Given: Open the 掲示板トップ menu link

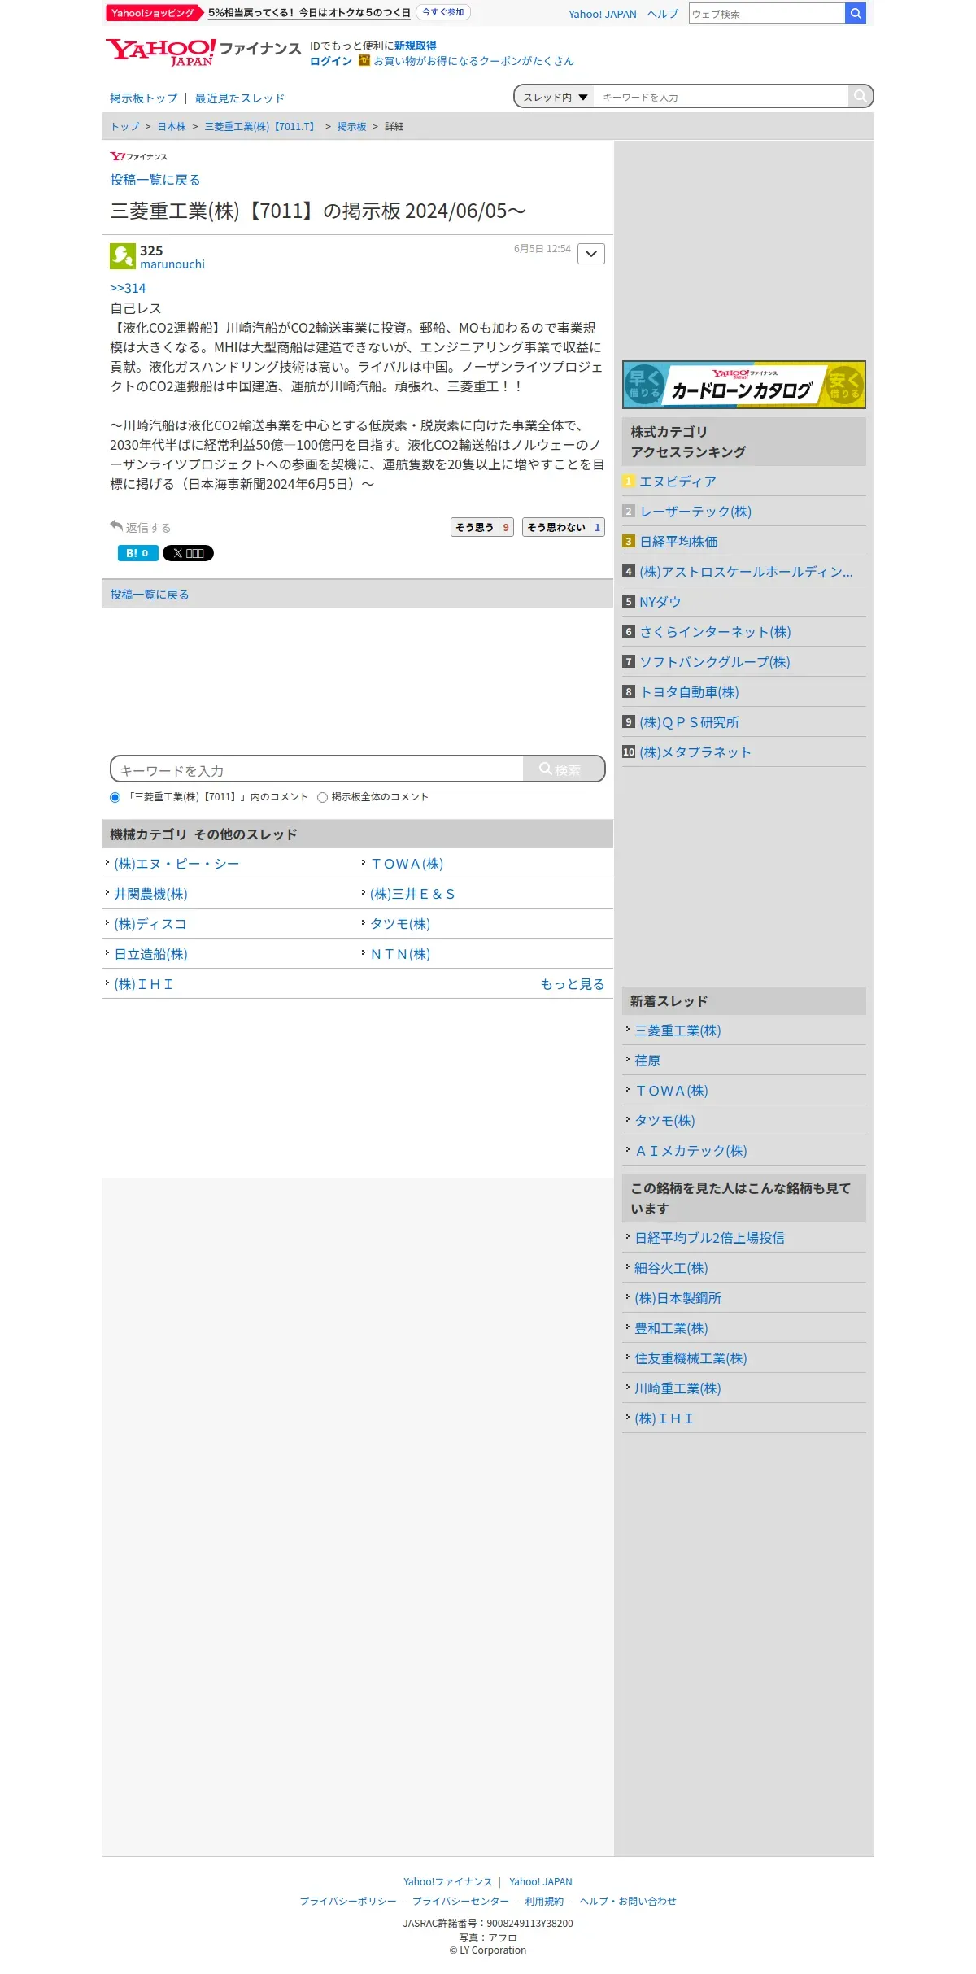Looking at the screenshot, I should coord(144,98).
